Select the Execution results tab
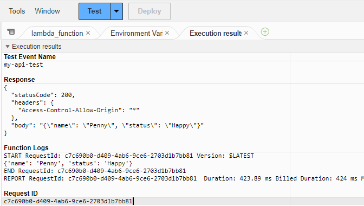The height and width of the screenshot is (206, 364). (x=216, y=33)
